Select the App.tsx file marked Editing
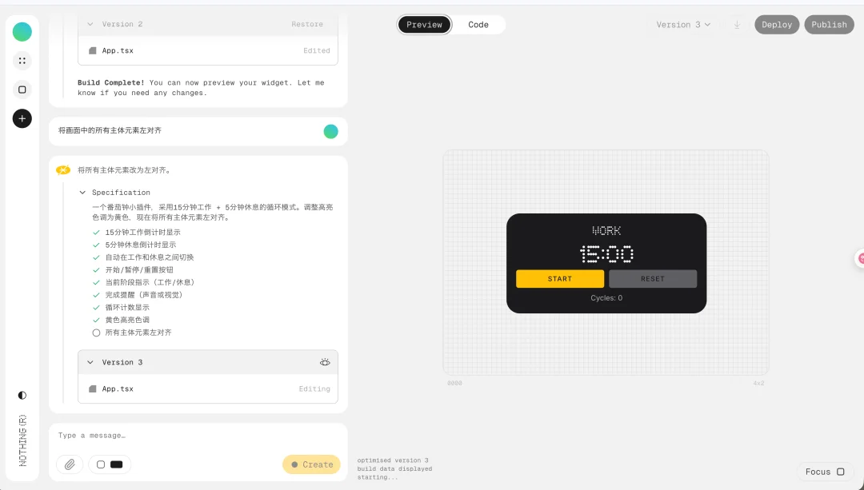864x490 pixels. tap(117, 388)
